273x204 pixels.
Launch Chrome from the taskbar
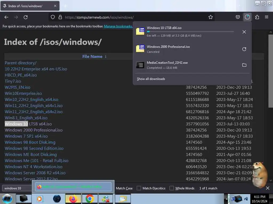tap(90, 199)
